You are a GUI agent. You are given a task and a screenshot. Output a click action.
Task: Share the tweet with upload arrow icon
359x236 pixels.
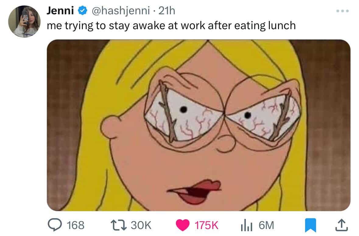click(x=341, y=225)
